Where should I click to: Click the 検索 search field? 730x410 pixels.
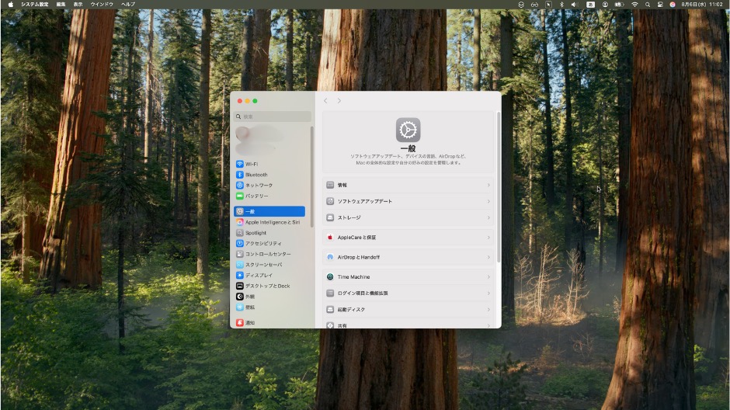tap(273, 116)
